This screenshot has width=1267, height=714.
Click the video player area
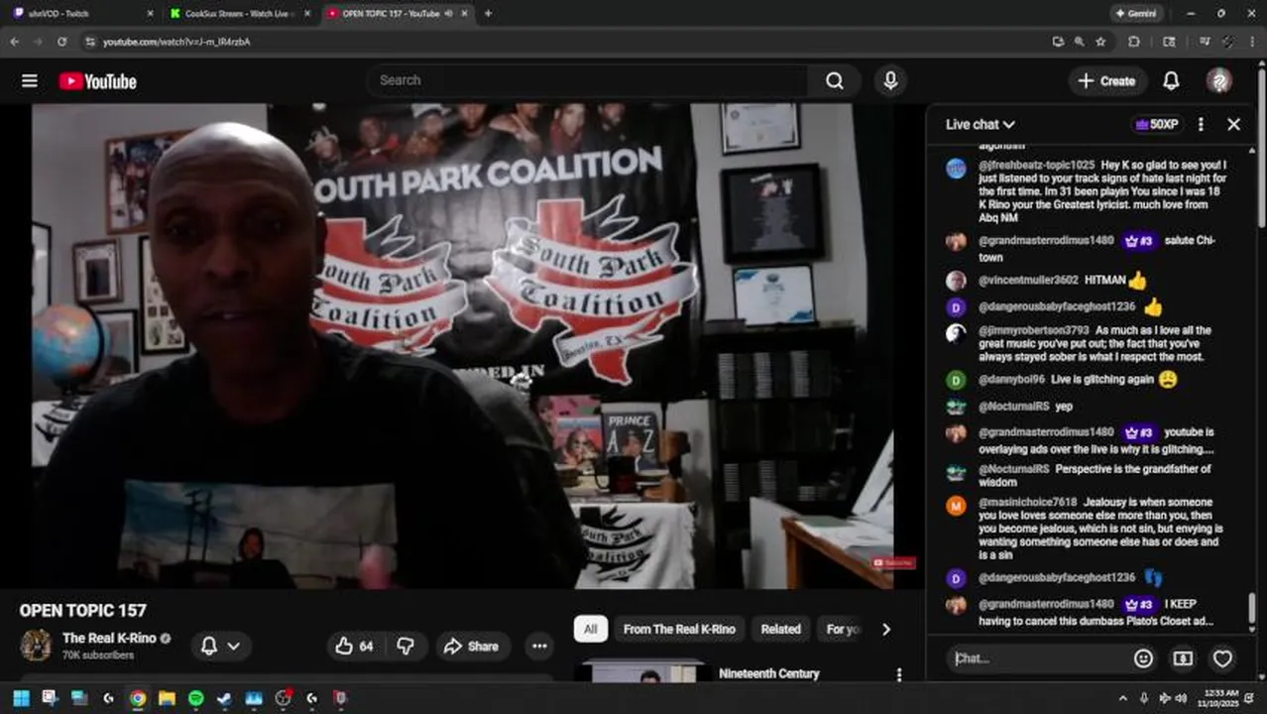tap(463, 345)
